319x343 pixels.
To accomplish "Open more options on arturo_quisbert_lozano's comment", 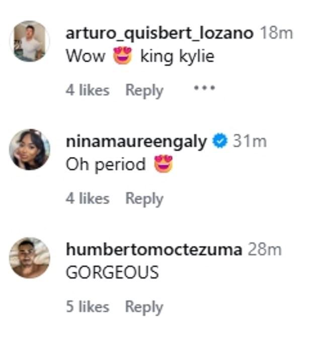I will click(x=204, y=88).
